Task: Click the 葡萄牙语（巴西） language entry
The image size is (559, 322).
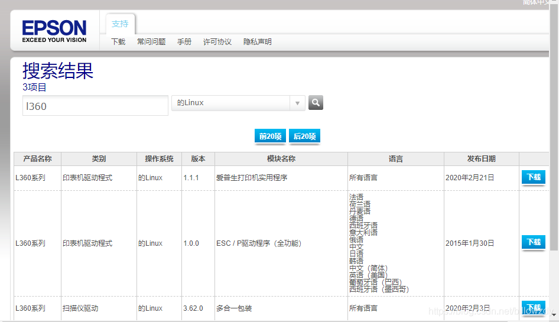Action: click(x=375, y=282)
